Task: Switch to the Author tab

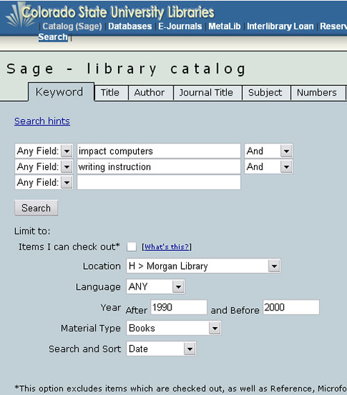Action: (151, 92)
